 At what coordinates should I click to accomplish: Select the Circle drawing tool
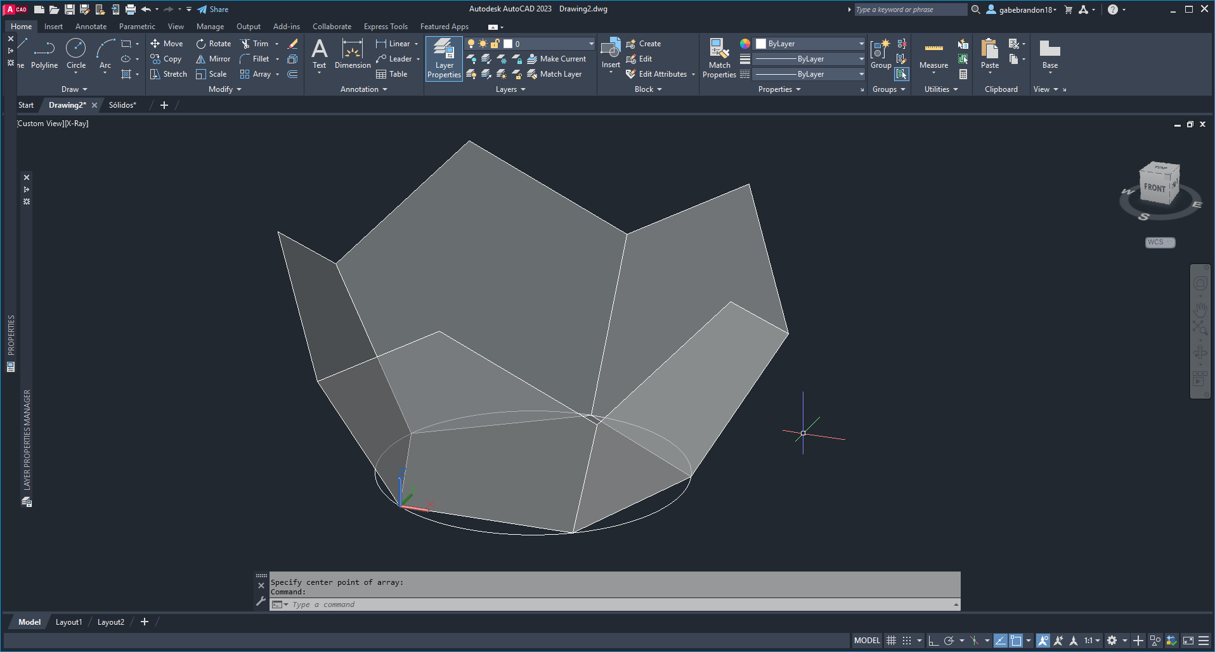click(x=76, y=54)
